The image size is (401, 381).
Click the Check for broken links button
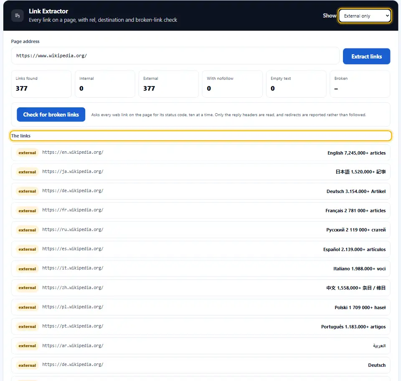pos(51,114)
